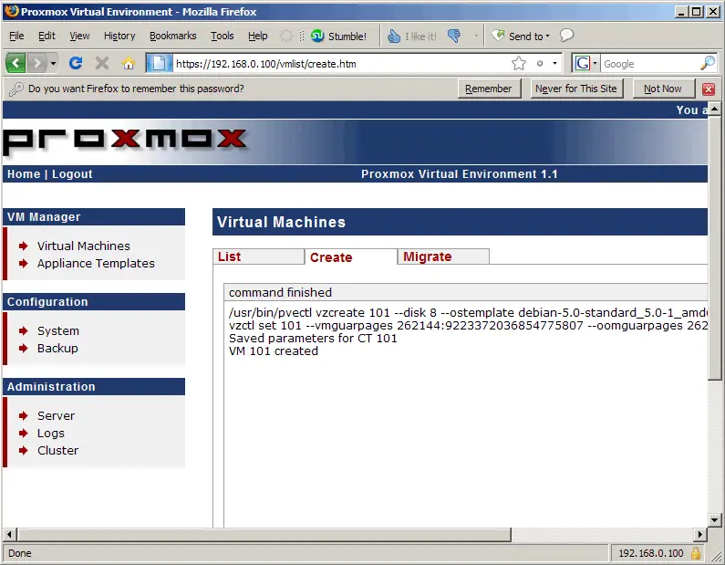The height and width of the screenshot is (565, 725).
Task: Click the horizontal scrollbar left arrow
Action: pyautogui.click(x=10, y=535)
